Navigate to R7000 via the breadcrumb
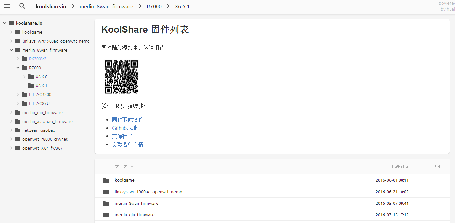Viewport: 455px width, 223px height. click(154, 6)
